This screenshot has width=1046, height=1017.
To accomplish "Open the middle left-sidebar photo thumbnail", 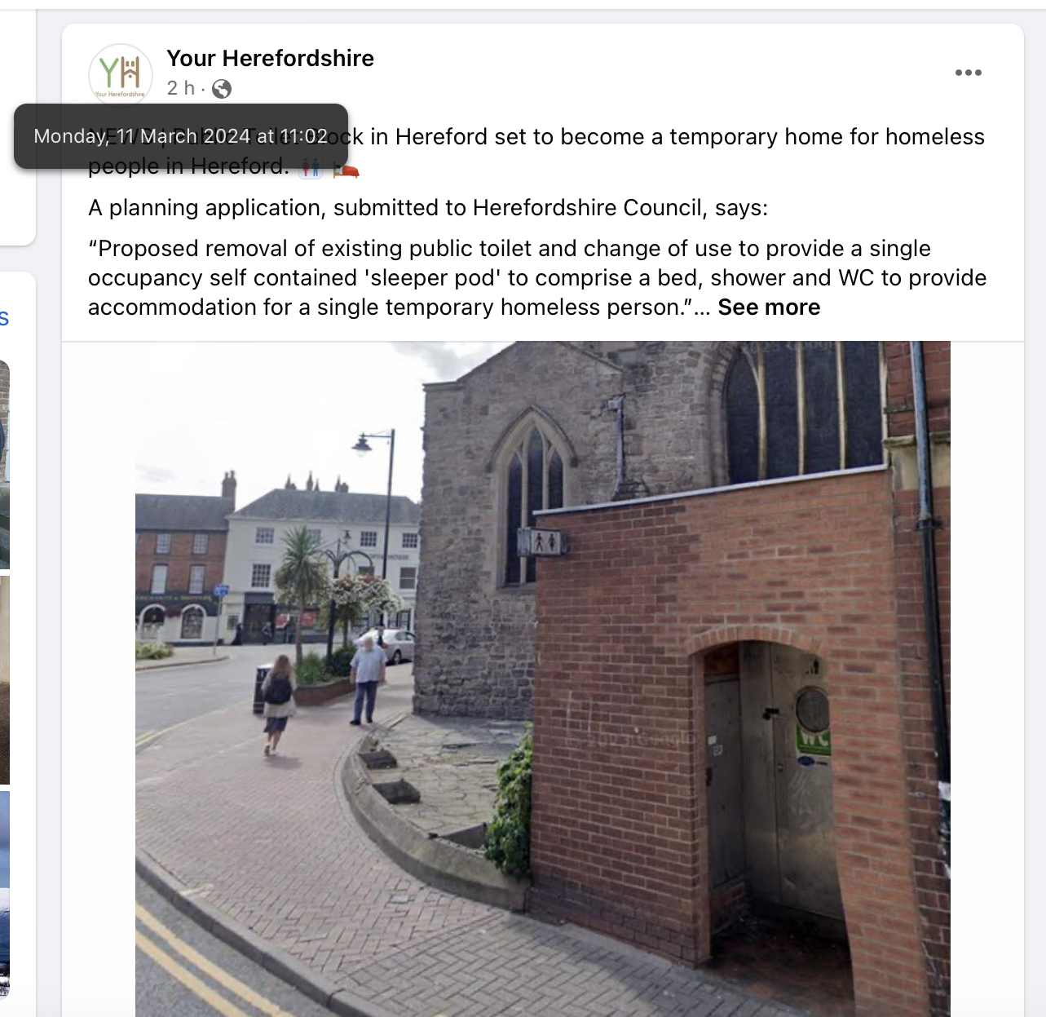I will (x=4, y=679).
